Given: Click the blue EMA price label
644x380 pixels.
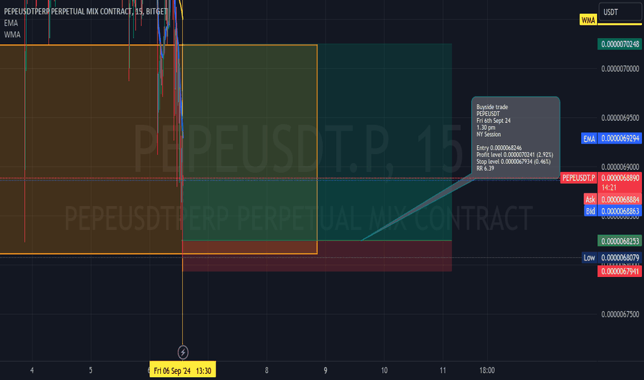Looking at the screenshot, I should (589, 138).
